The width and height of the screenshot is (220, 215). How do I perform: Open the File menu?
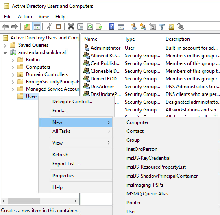click(8, 17)
